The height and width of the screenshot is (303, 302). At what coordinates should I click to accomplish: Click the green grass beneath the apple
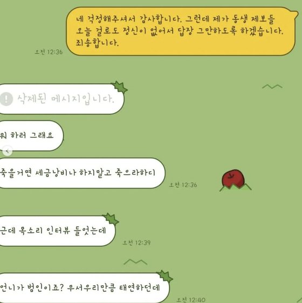(x=236, y=187)
